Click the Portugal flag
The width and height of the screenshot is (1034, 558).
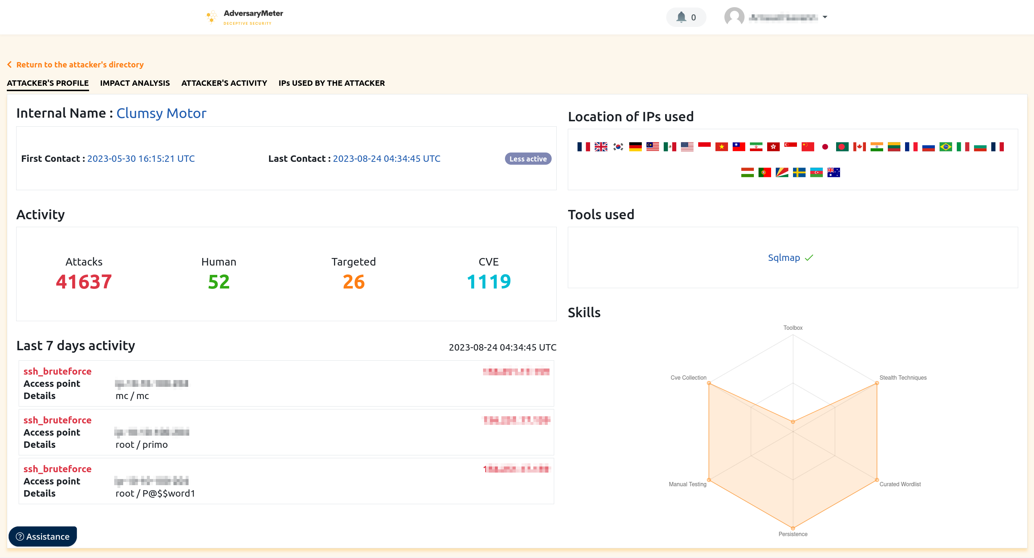[765, 173]
